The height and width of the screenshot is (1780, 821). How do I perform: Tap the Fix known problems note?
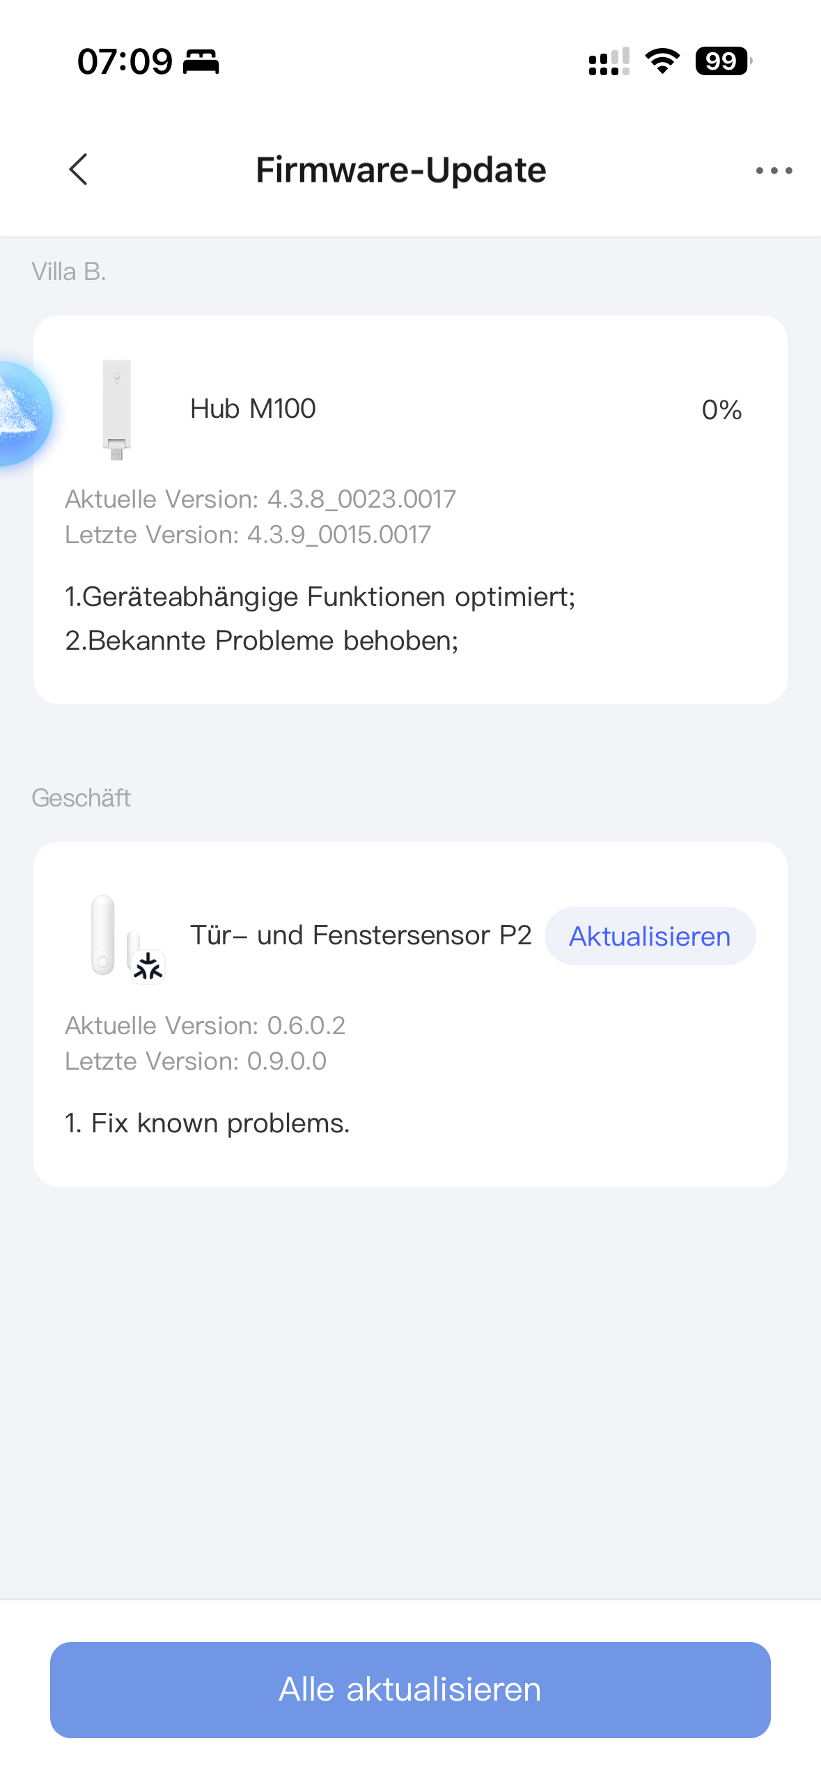(208, 1123)
